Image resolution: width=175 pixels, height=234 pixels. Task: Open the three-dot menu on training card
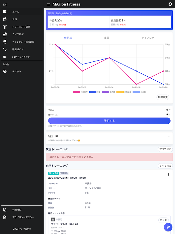point(169,175)
